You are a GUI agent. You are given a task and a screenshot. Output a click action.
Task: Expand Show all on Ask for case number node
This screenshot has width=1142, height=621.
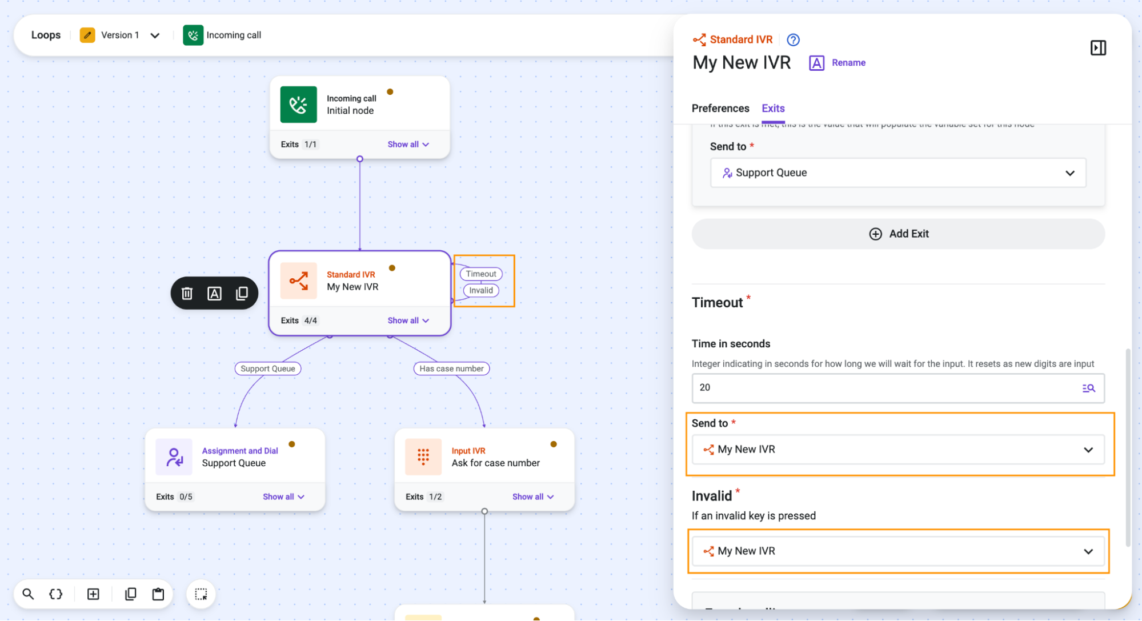[x=533, y=497]
